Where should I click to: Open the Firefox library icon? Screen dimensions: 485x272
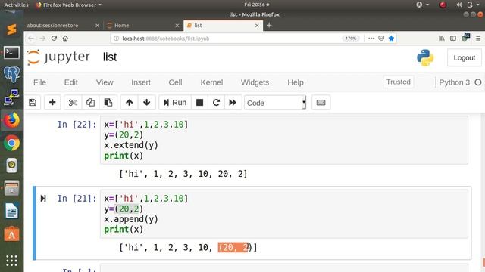(x=441, y=39)
